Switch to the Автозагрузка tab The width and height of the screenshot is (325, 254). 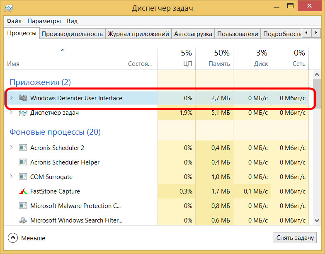click(193, 34)
